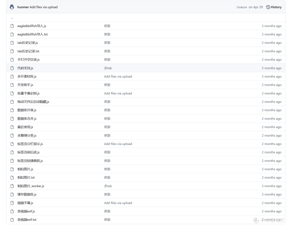Click file icon beside 相似图片.js
287x226 pixels.
pos(12,169)
